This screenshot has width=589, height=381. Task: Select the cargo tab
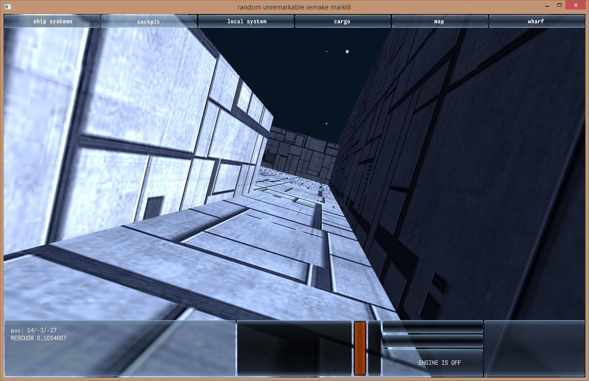pyautogui.click(x=342, y=21)
